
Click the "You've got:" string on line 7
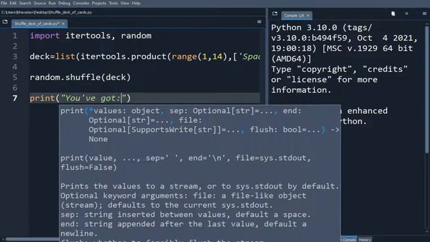[x=93, y=98]
